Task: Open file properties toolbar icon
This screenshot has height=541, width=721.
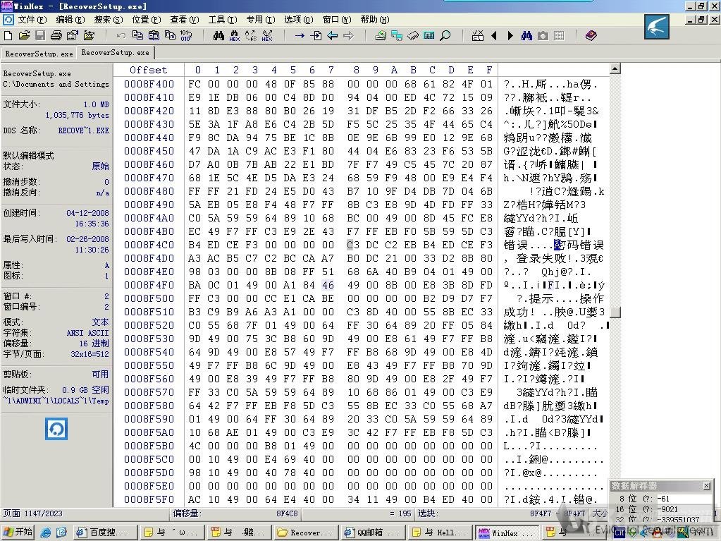Action: [72, 35]
